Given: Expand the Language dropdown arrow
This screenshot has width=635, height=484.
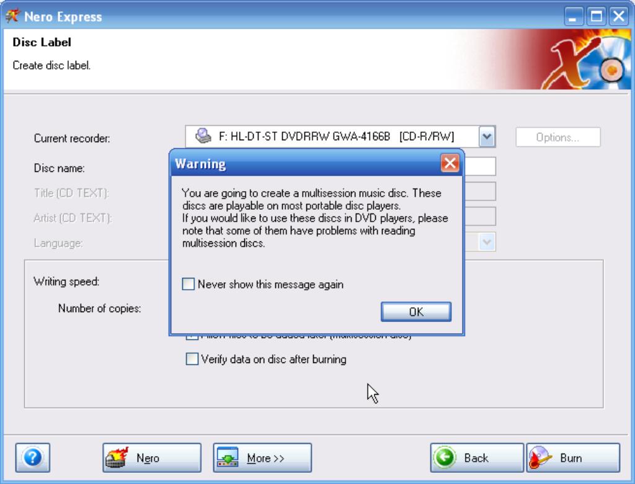Looking at the screenshot, I should click(487, 243).
